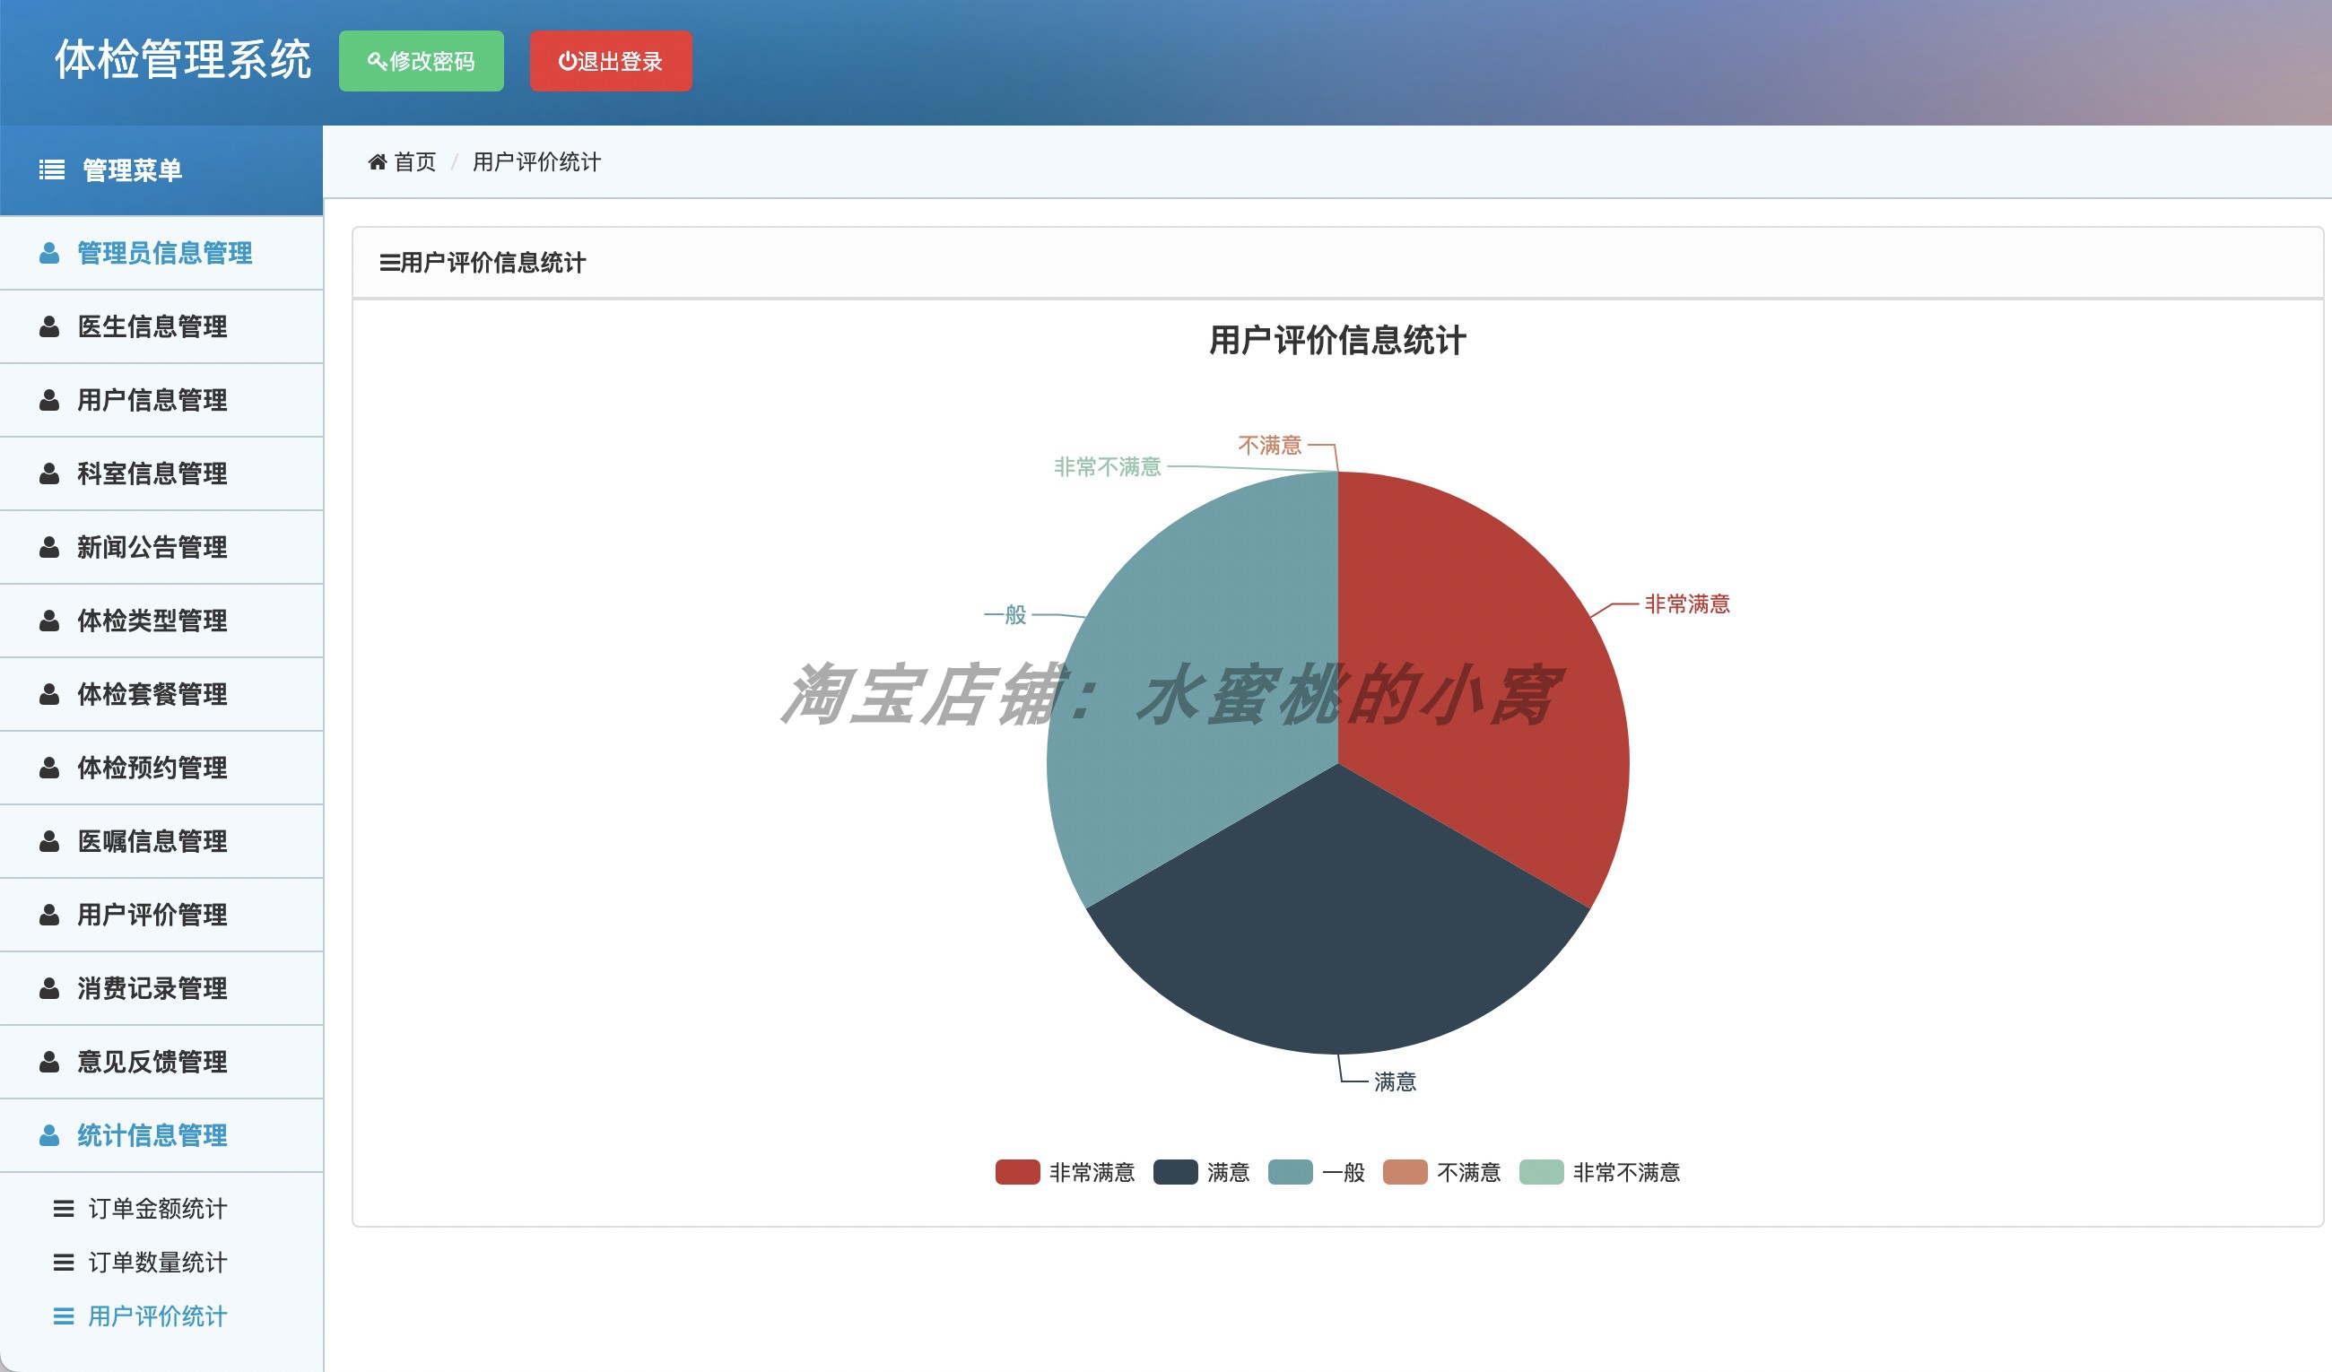The width and height of the screenshot is (2332, 1372).
Task: Click the 一般 legend color swatch
Action: [x=1290, y=1173]
